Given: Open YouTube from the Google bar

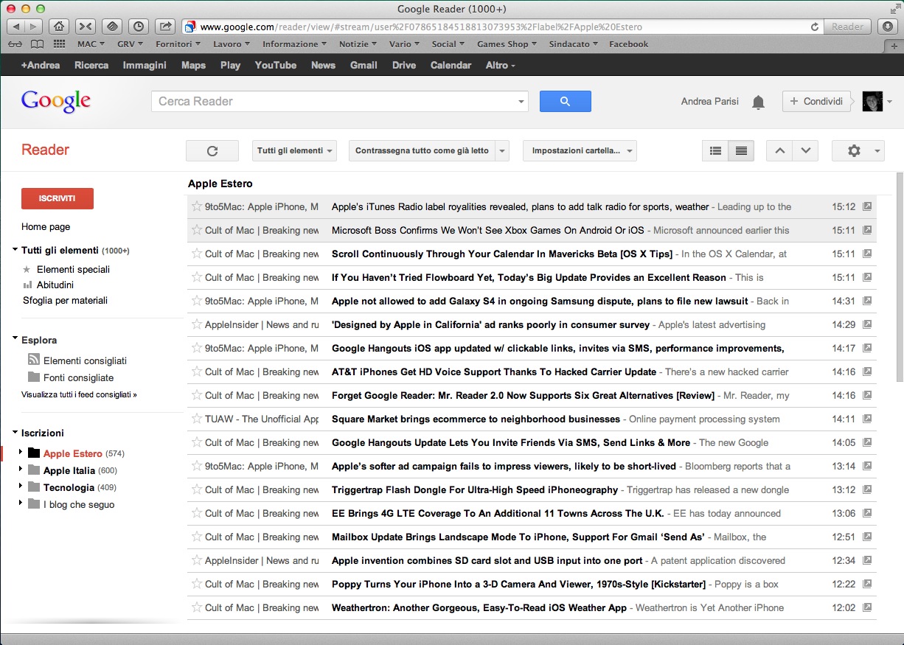Looking at the screenshot, I should coord(276,65).
